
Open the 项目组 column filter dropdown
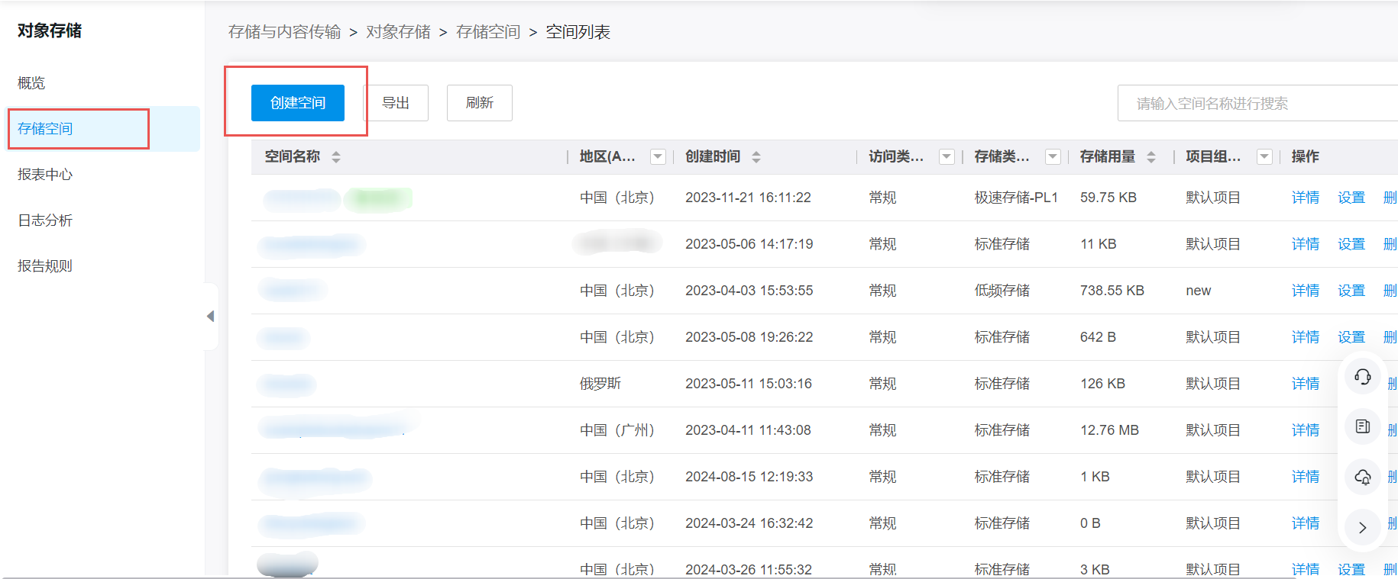[x=1264, y=156]
